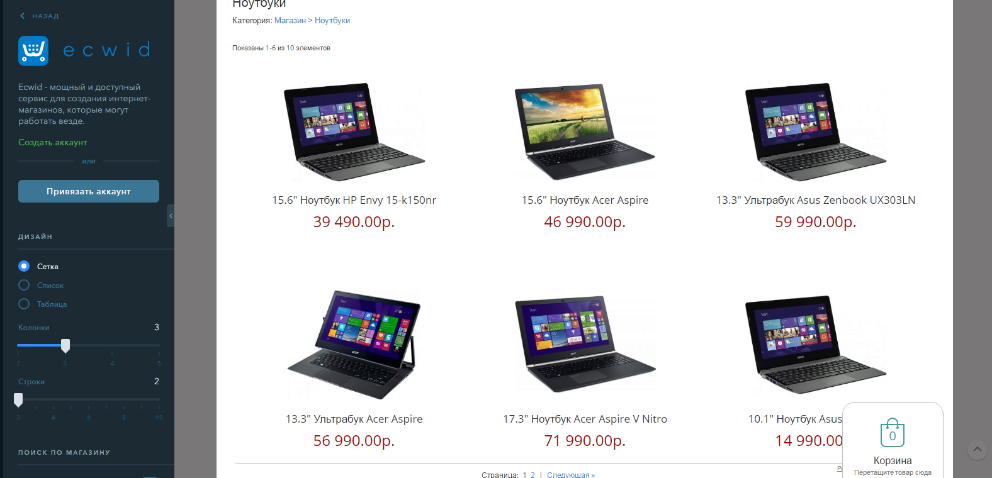
Task: Open the 13.3 Acer Aspire ultrabook image
Action: click(x=354, y=344)
